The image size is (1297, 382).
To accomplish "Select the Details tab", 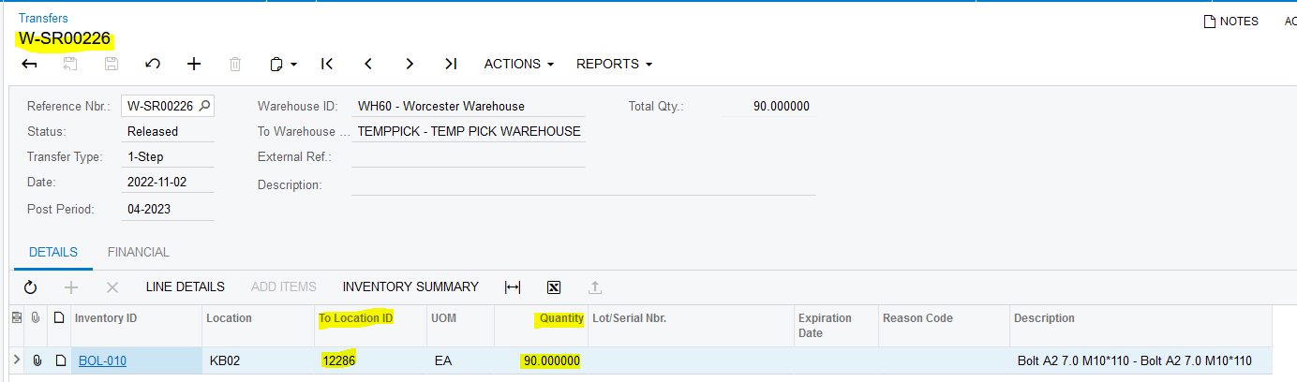I will tap(53, 252).
